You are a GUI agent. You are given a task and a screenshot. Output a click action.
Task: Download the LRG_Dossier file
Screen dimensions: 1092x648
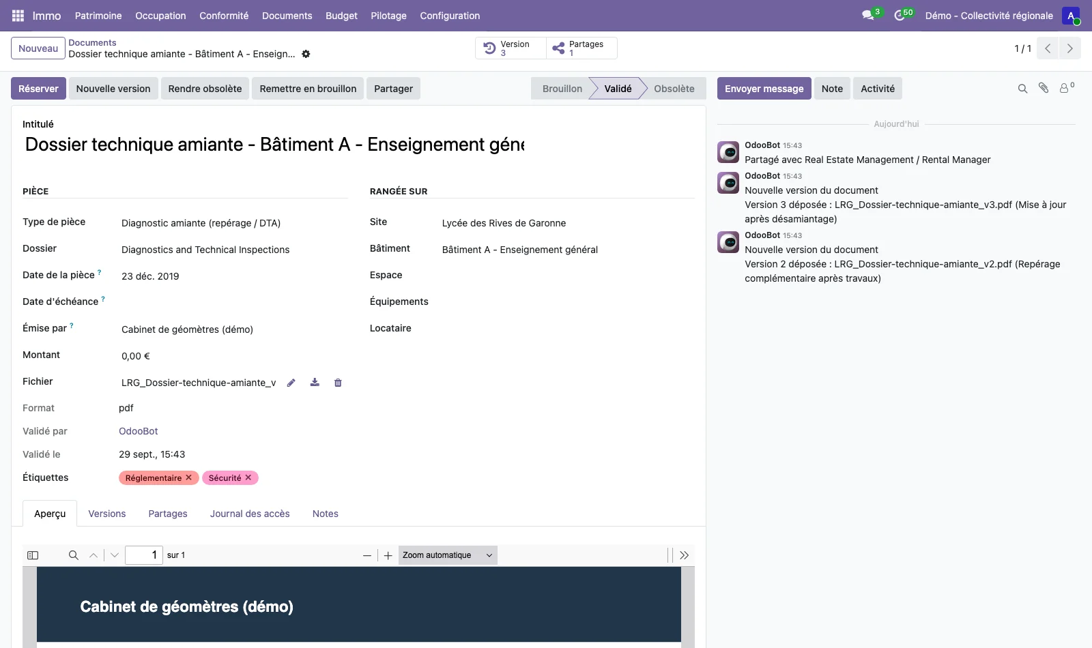pos(315,383)
